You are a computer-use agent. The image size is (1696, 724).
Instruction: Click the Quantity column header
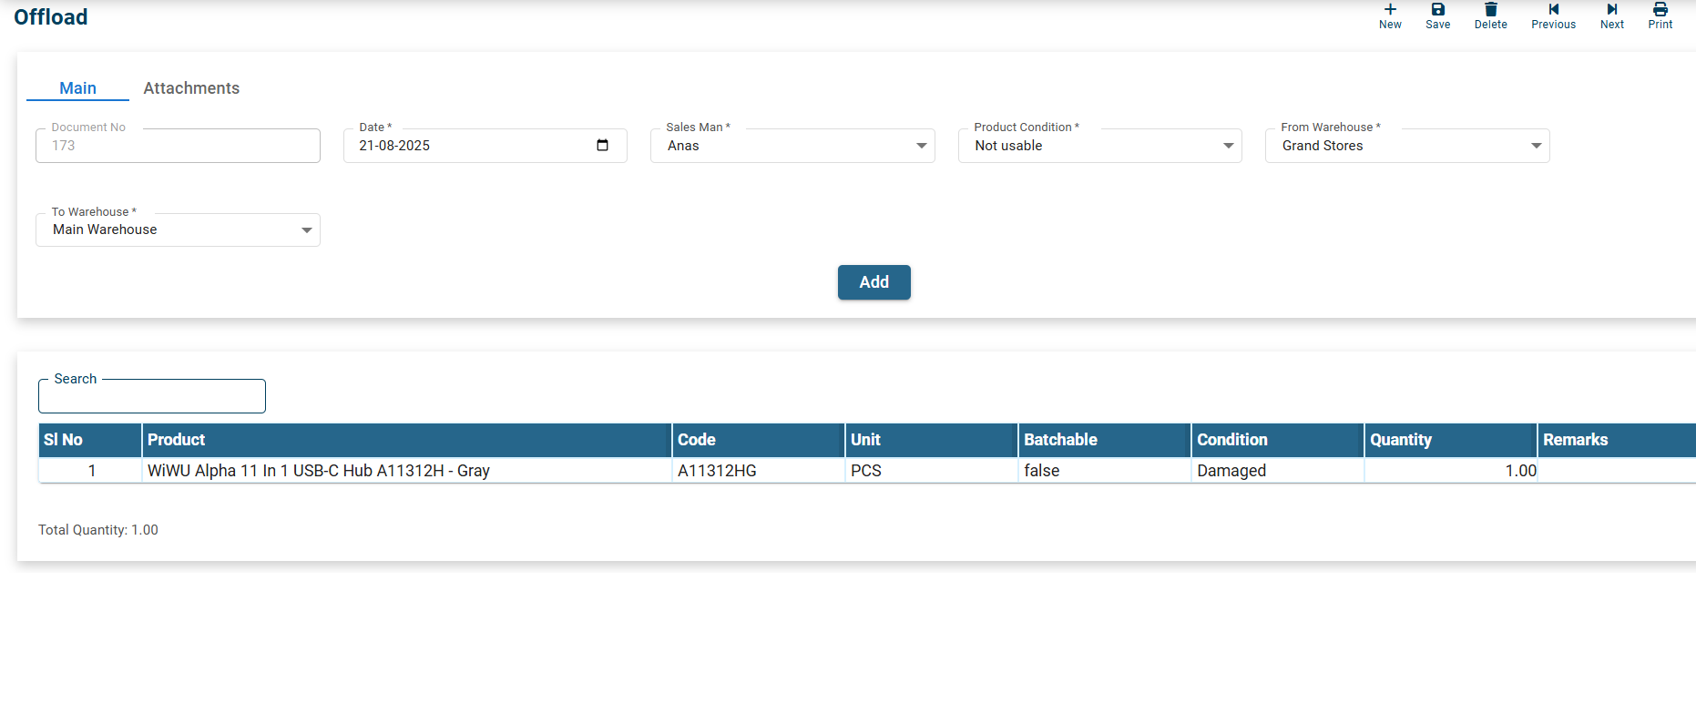[x=1400, y=440]
